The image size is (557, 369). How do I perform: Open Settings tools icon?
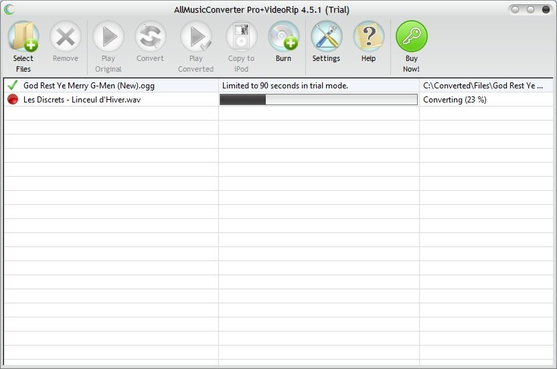[x=327, y=37]
